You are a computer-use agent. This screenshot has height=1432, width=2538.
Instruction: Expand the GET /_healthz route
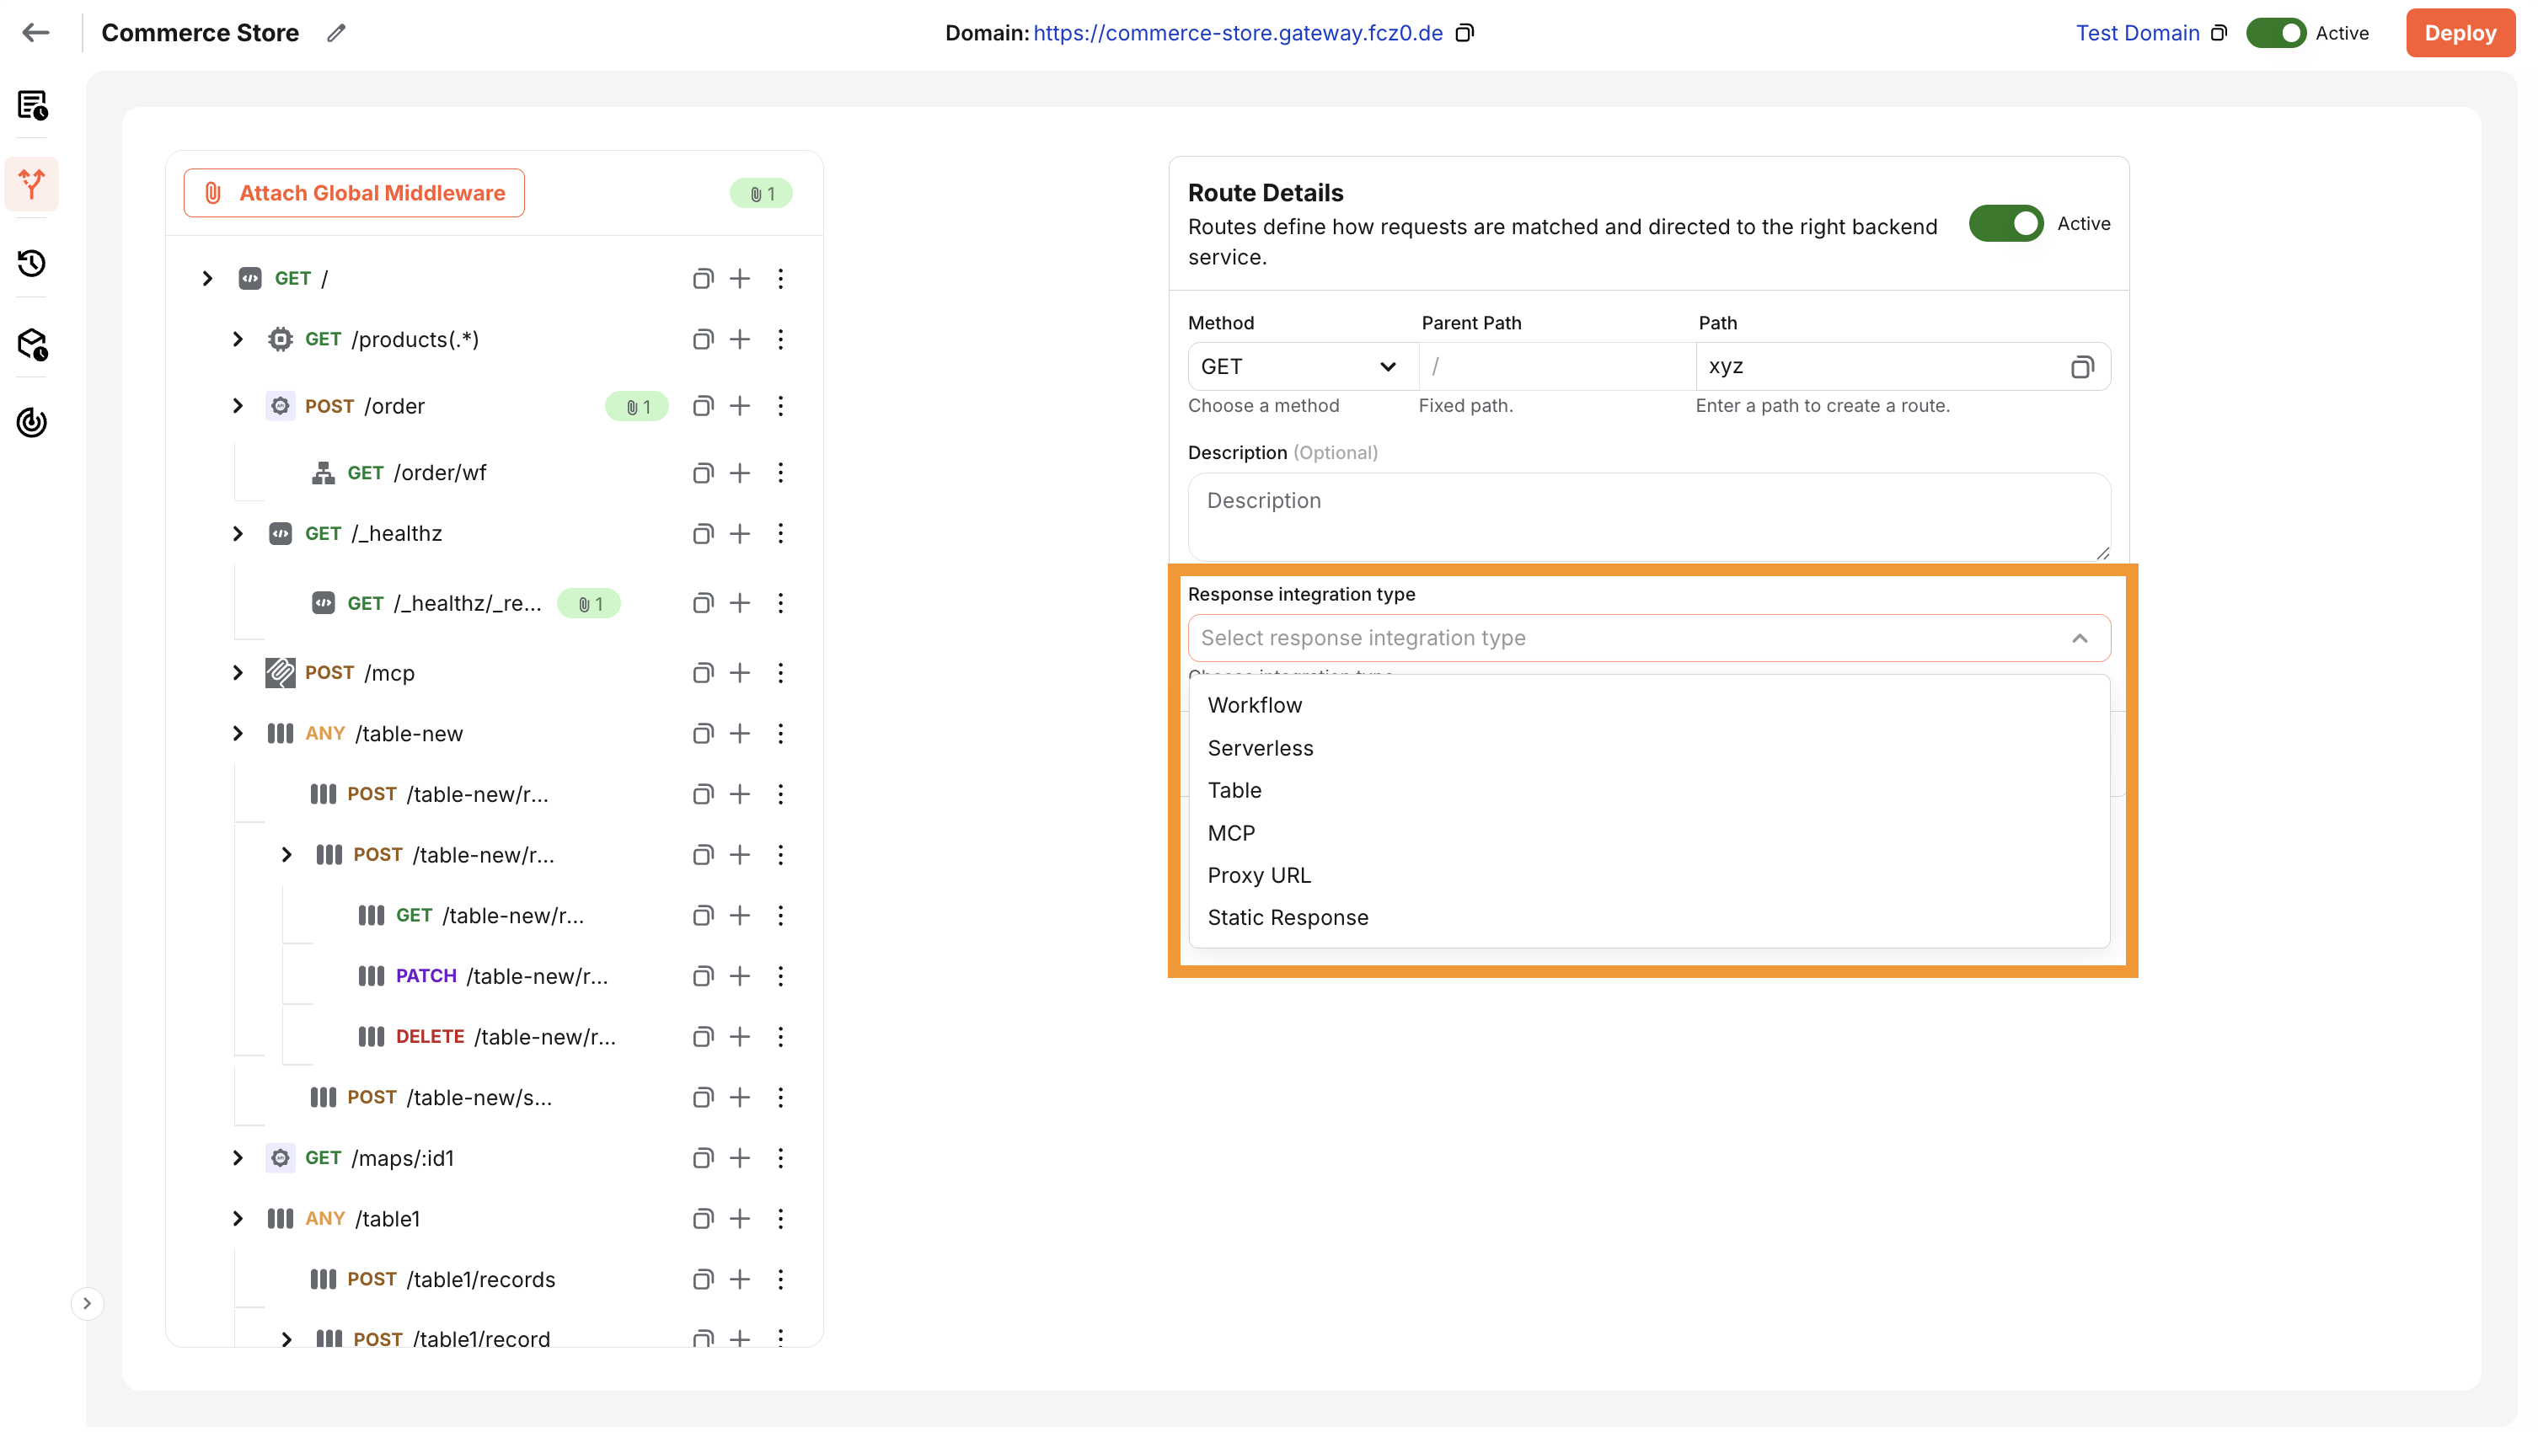pos(238,534)
